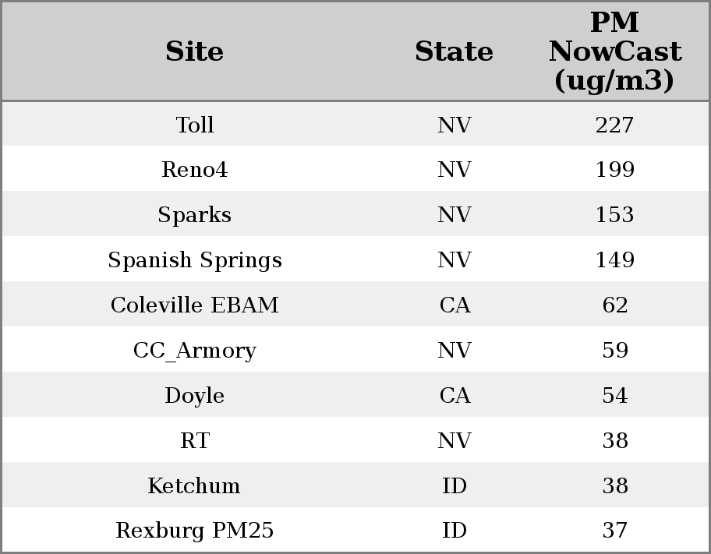Image resolution: width=711 pixels, height=554 pixels.
Task: Select the Toll site cell
Action: tap(195, 125)
